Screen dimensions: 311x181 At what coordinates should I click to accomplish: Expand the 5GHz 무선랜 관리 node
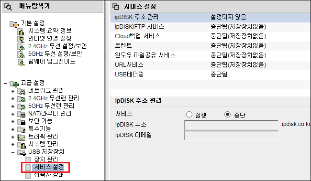tap(13, 106)
